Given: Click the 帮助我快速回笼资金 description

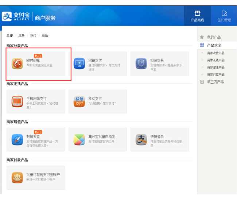Looking at the screenshot, I should pyautogui.click(x=39, y=65).
